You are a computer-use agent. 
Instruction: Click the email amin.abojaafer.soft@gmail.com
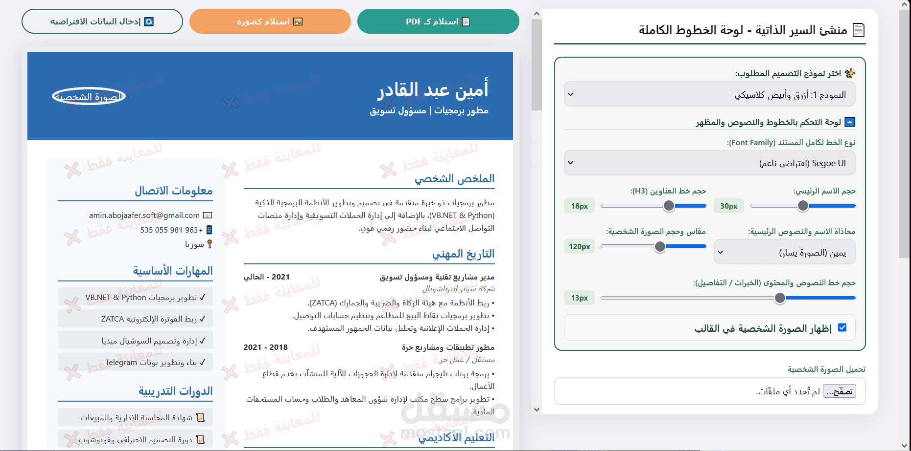[144, 215]
